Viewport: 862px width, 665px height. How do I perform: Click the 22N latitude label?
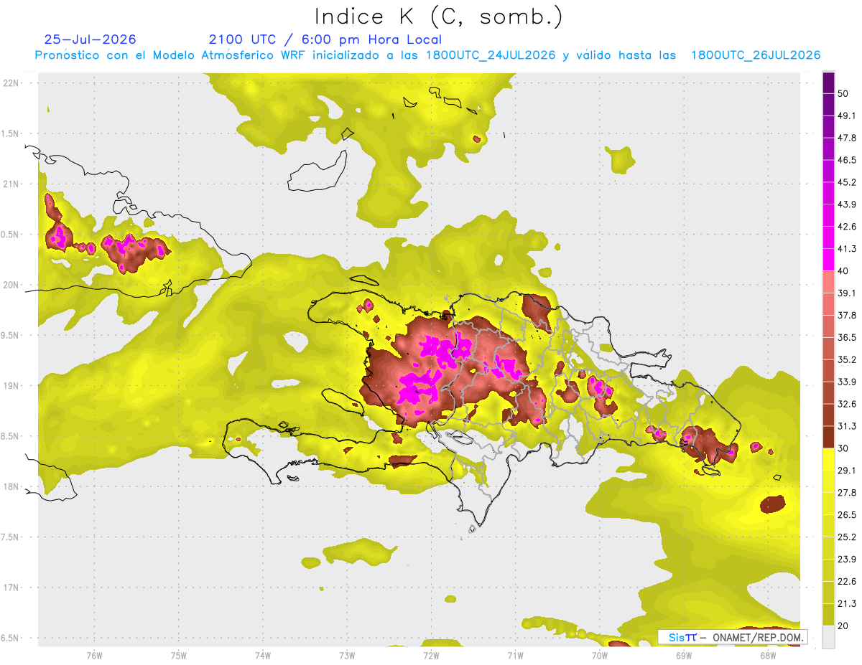coord(11,83)
